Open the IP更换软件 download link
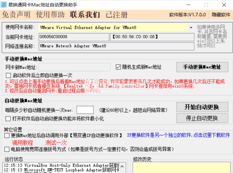This screenshot has width=233, height=173. [x=178, y=135]
